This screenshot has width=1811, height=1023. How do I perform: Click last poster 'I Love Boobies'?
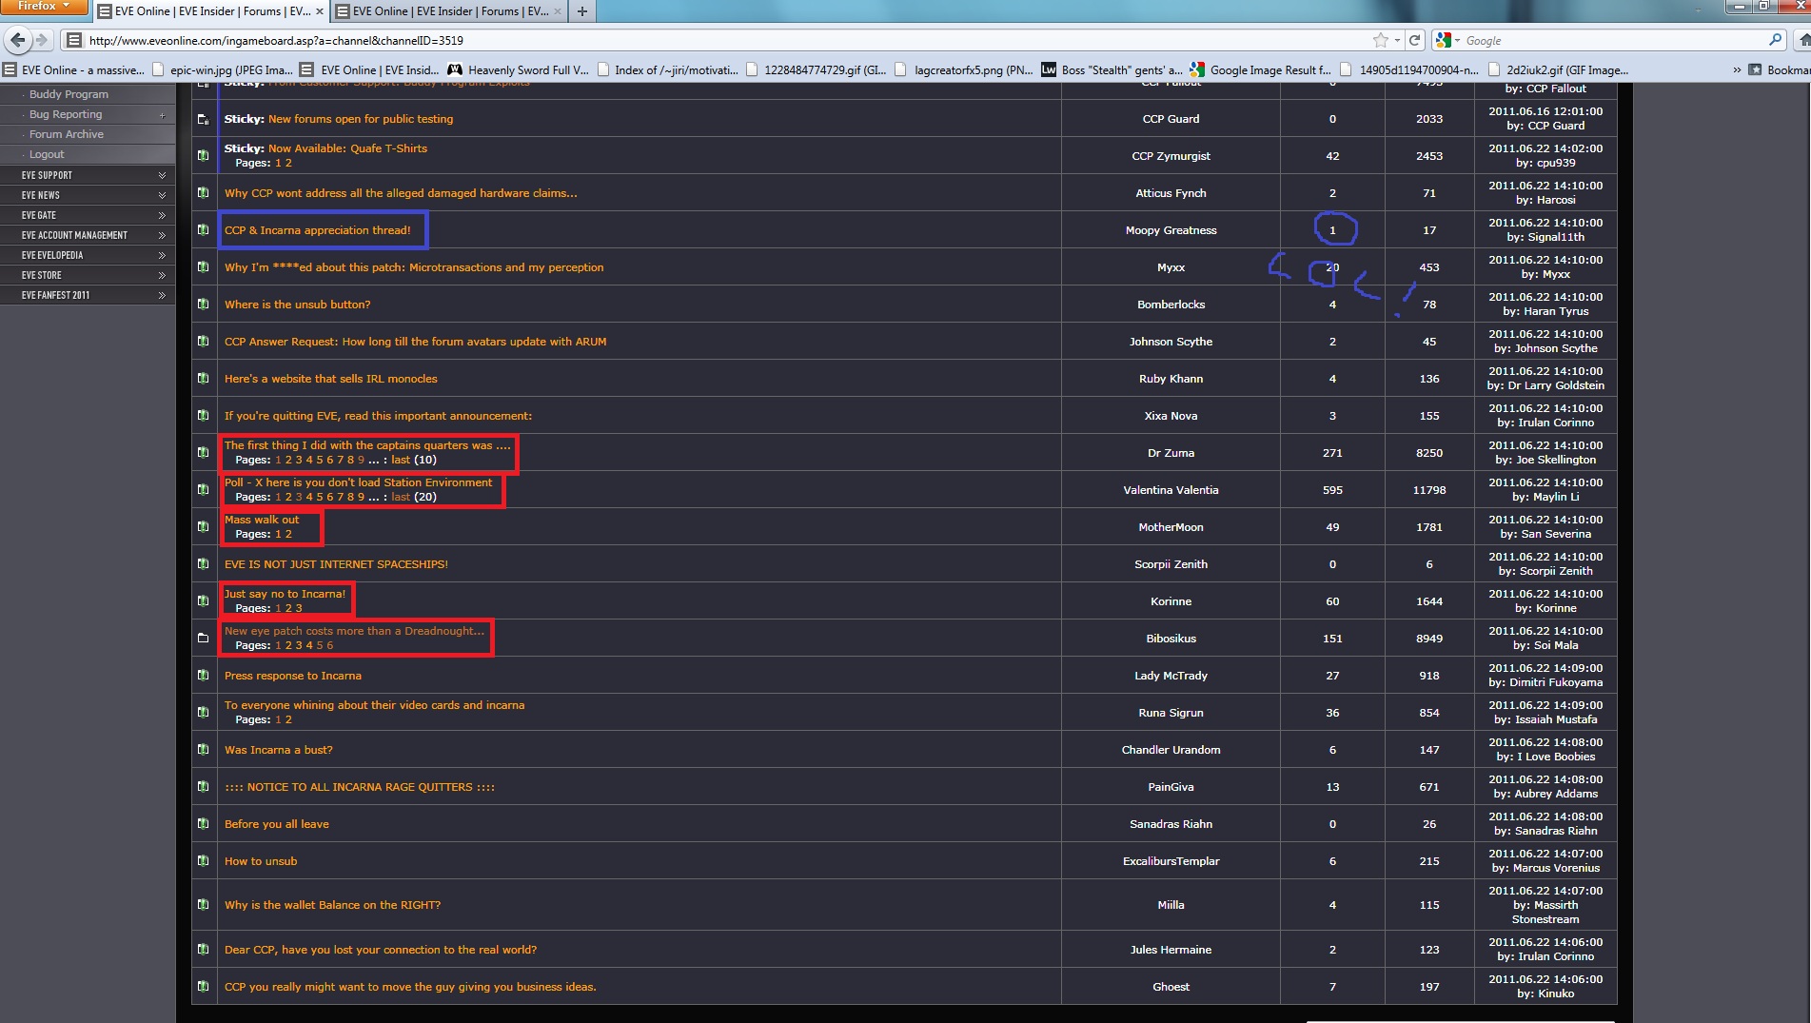1555,757
